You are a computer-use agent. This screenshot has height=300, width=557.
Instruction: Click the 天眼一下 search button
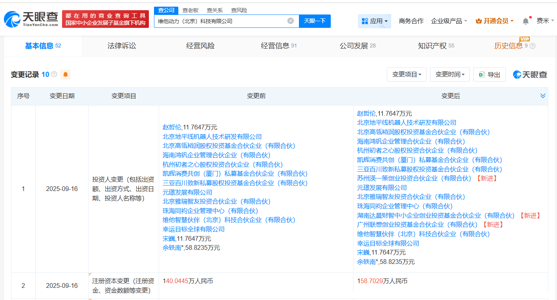click(315, 21)
